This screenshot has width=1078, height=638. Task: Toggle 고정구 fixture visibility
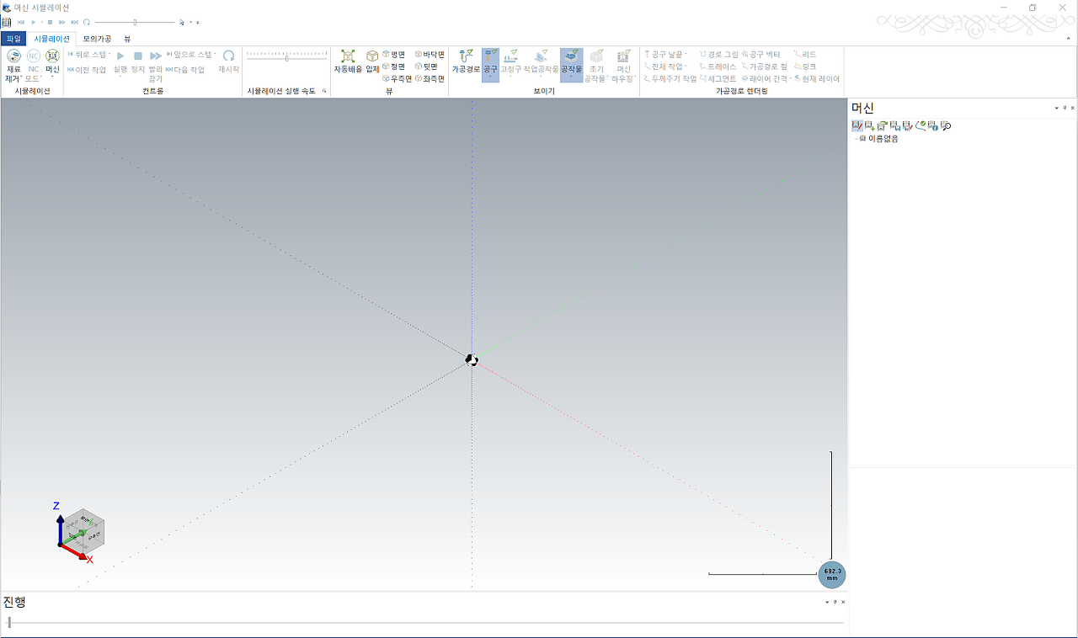click(510, 66)
